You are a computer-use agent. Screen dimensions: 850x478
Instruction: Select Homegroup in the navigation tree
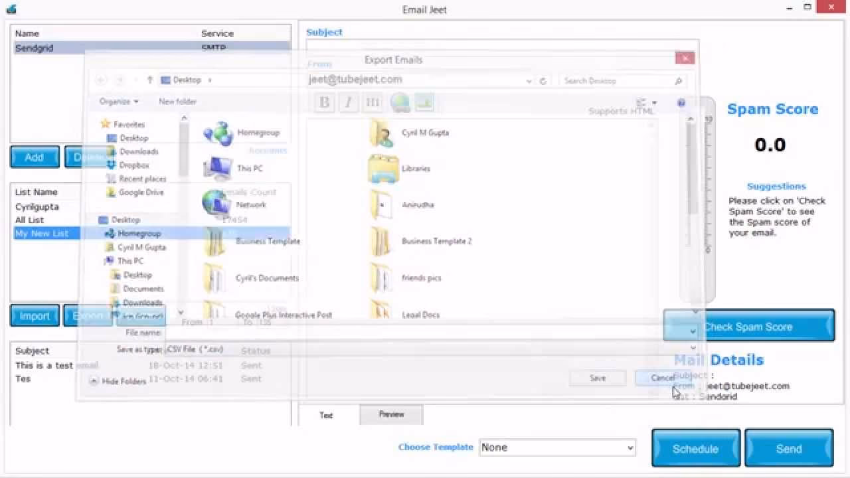point(139,234)
